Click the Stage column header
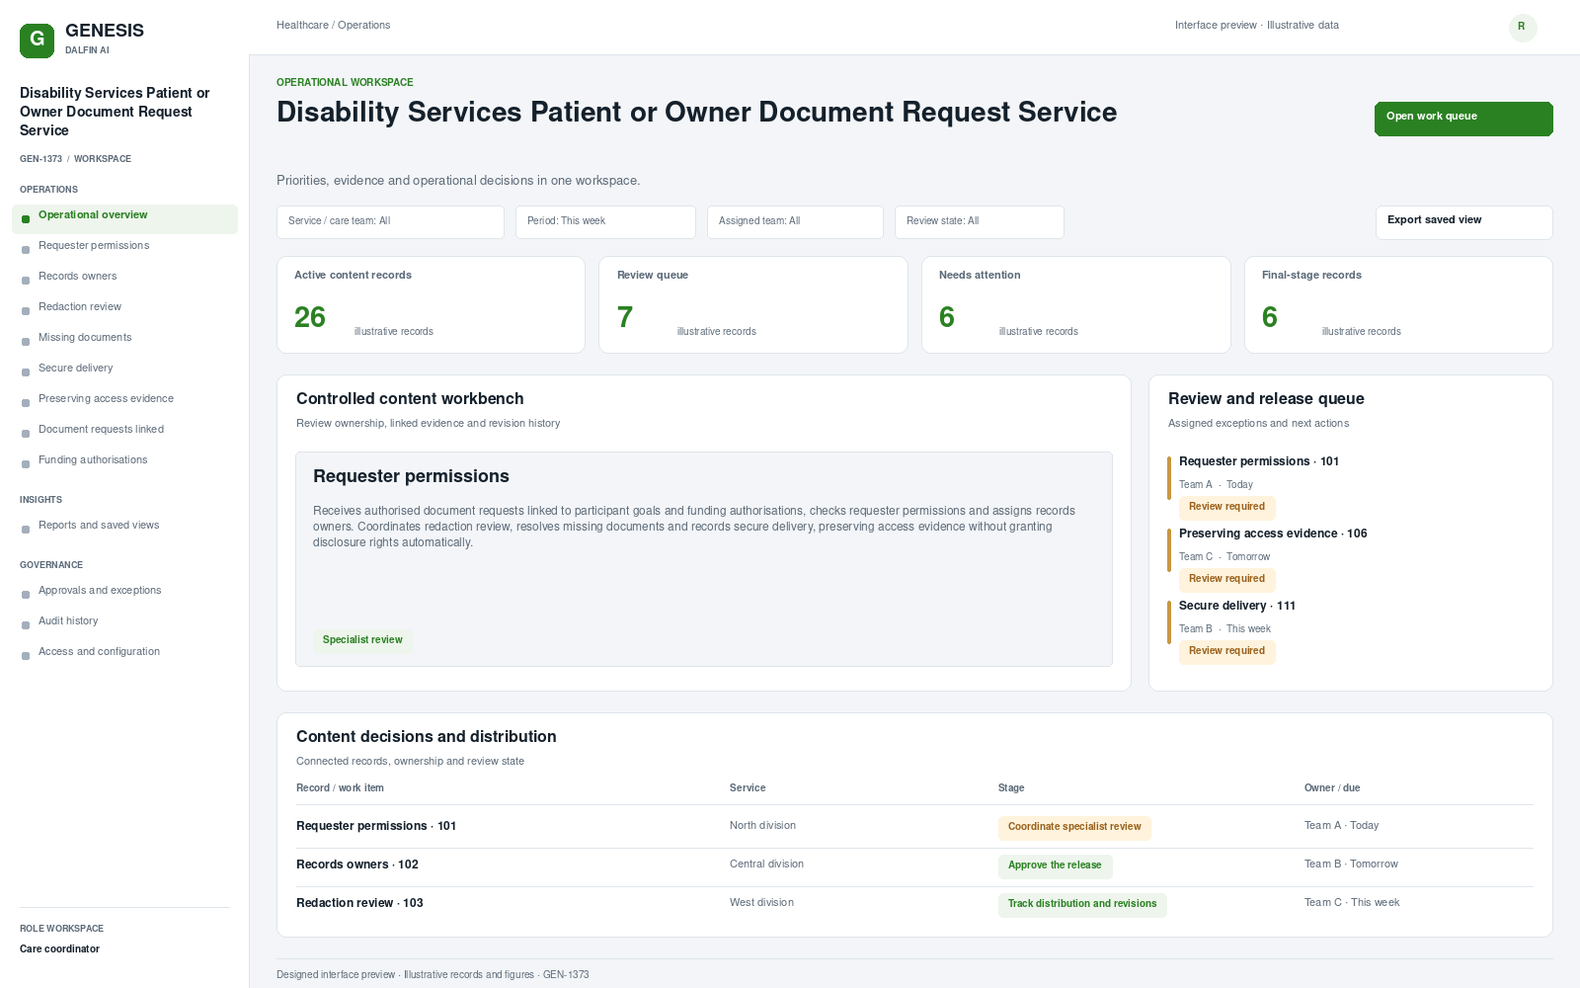 (1011, 788)
